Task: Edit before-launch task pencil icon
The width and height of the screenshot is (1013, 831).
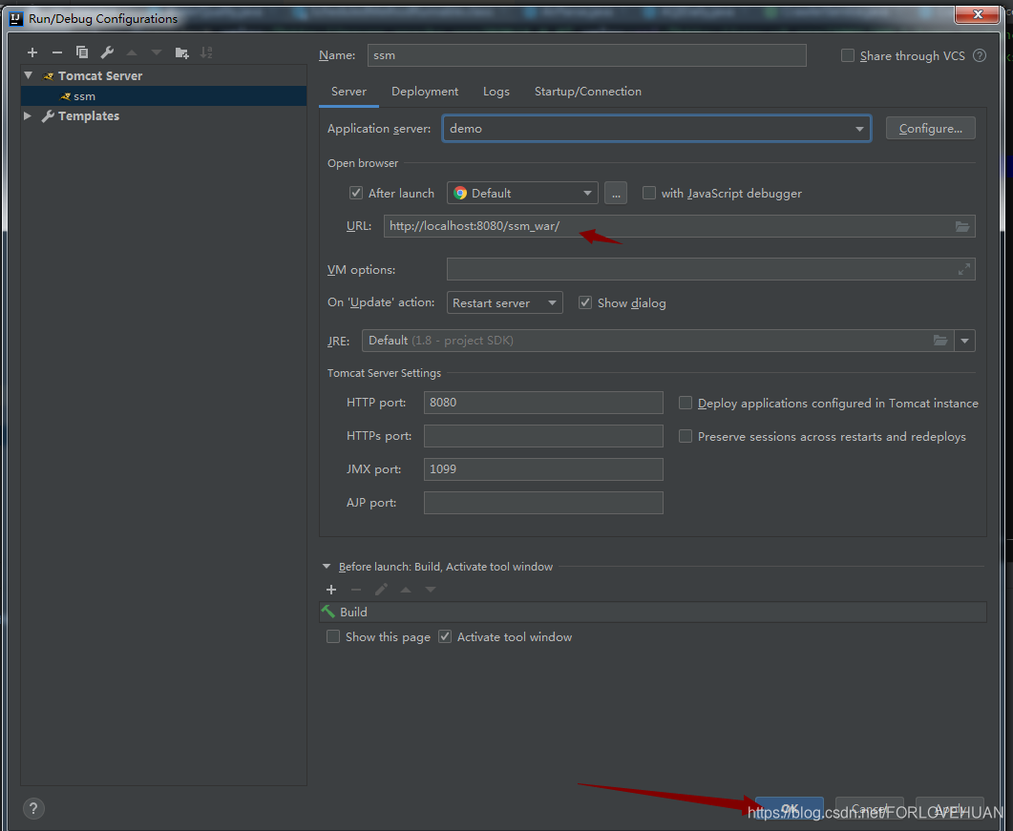Action: pyautogui.click(x=381, y=590)
